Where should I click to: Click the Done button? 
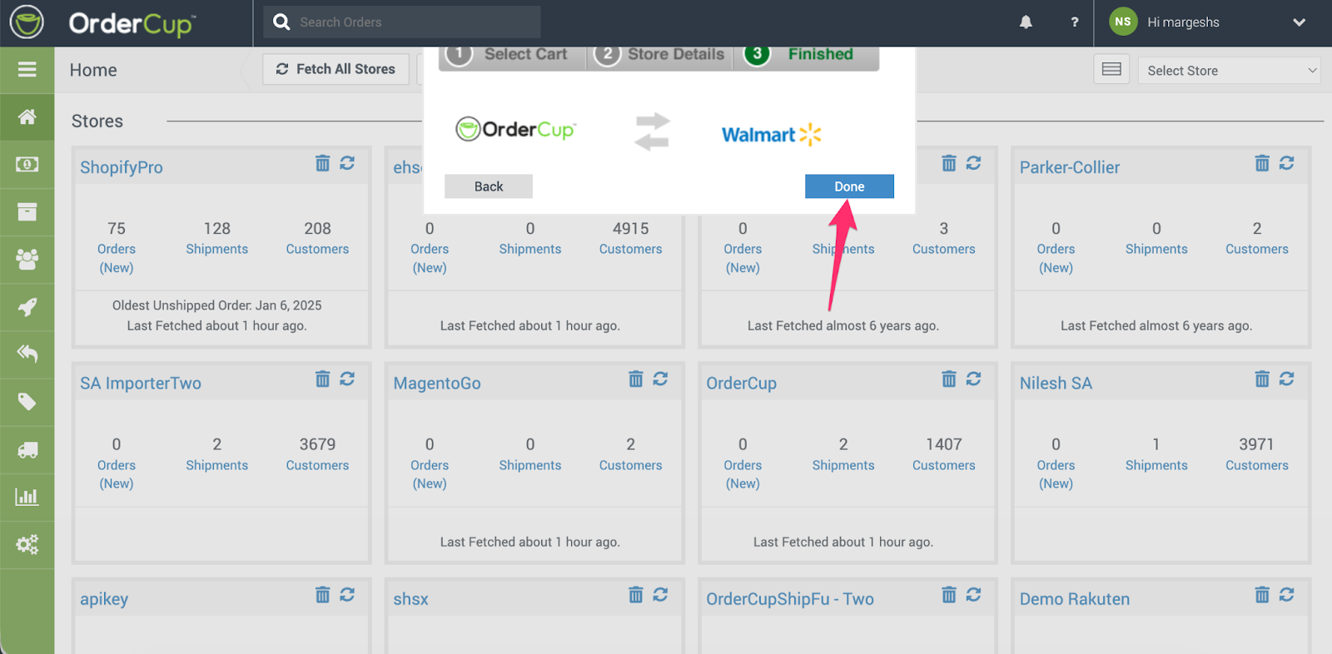[x=849, y=186]
